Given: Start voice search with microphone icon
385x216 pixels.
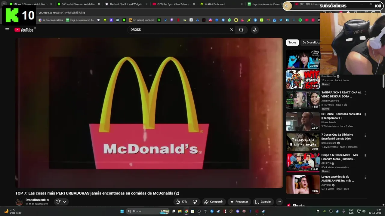Looking at the screenshot, I should coord(255,30).
